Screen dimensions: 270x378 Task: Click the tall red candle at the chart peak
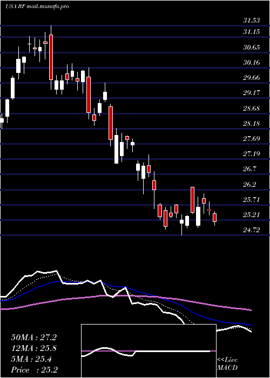tap(51, 57)
